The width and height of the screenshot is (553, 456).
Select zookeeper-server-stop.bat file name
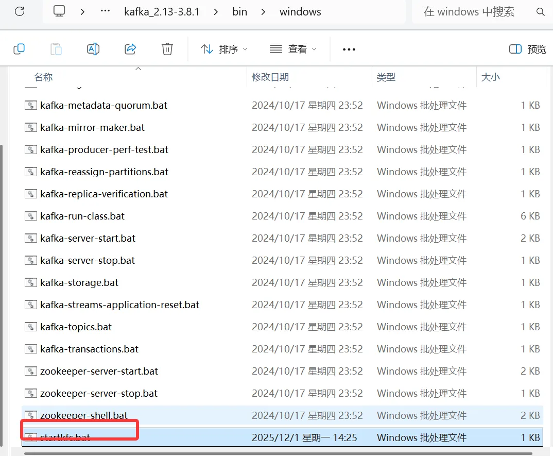(x=99, y=394)
